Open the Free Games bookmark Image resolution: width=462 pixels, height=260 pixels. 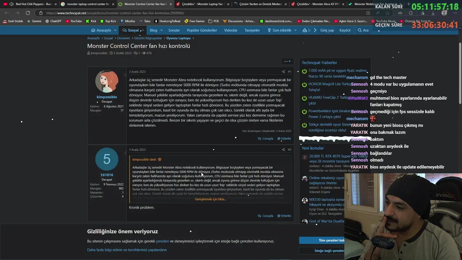coord(195,21)
